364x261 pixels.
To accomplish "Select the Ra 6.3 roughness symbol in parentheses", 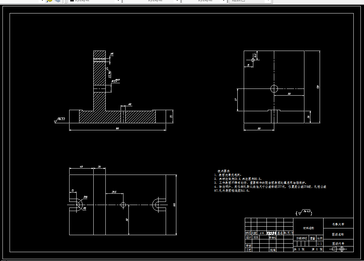I will click(304, 212).
